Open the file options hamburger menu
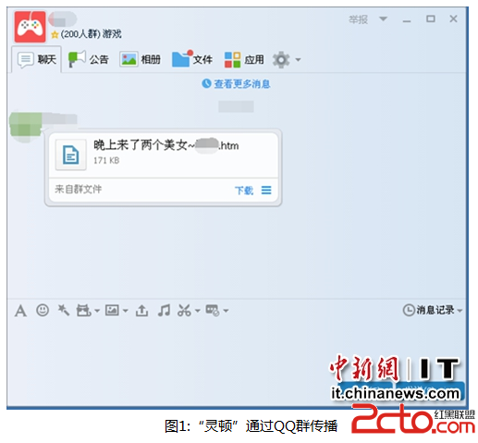The height and width of the screenshot is (443, 478). tap(266, 190)
